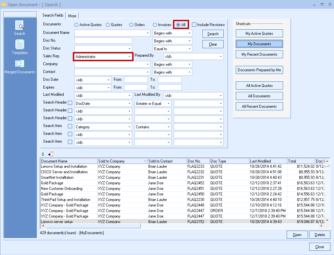Open the Merged Documents sidebar icon
The height and width of the screenshot is (255, 334).
20,64
